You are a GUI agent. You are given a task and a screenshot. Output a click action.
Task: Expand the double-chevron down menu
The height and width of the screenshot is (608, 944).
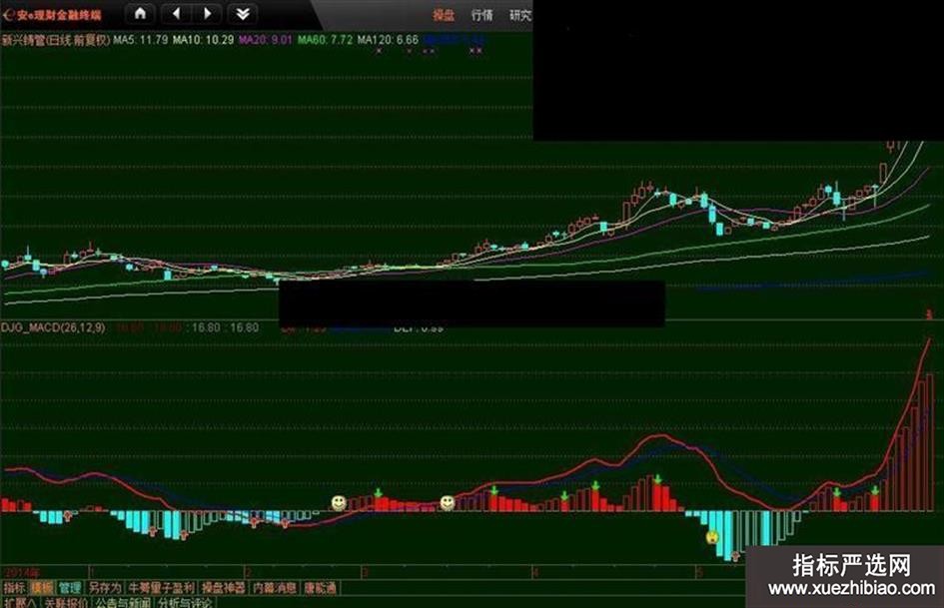coord(243,13)
